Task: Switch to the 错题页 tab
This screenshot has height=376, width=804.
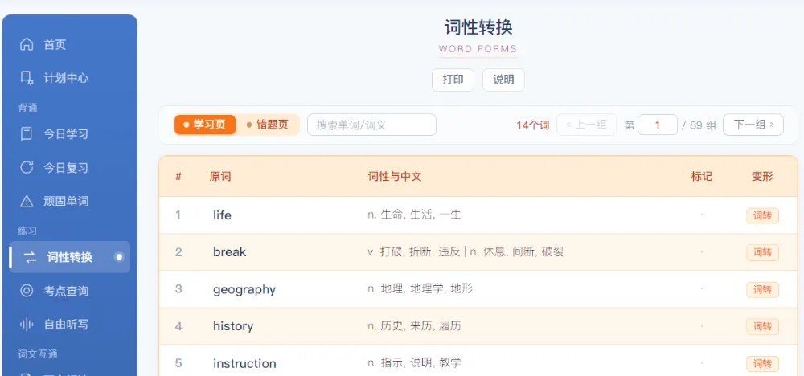Action: click(x=268, y=125)
